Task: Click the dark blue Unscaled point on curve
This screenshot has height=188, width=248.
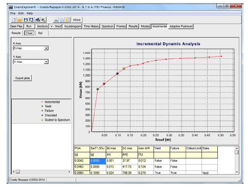Action: (x=117, y=74)
